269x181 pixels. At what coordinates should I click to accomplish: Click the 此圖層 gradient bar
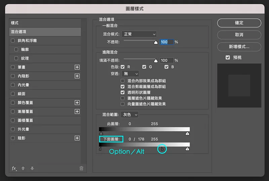click(x=144, y=129)
